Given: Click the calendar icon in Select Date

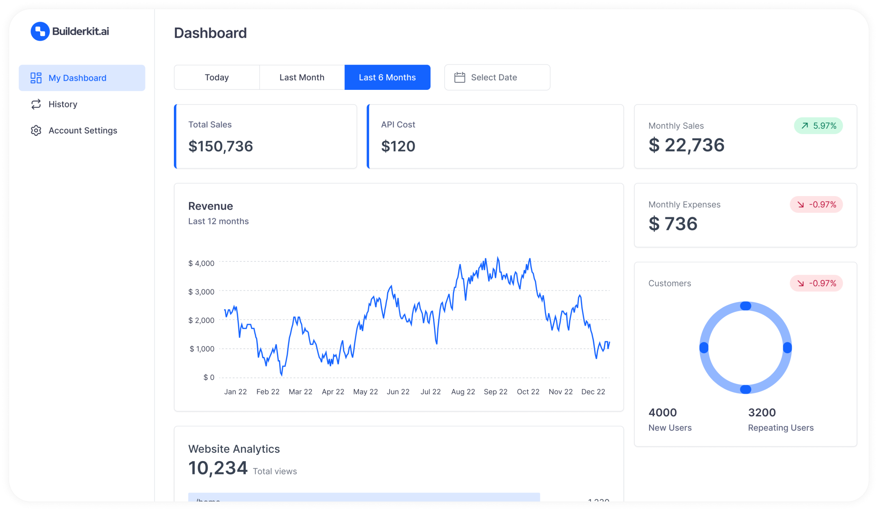Looking at the screenshot, I should point(459,77).
